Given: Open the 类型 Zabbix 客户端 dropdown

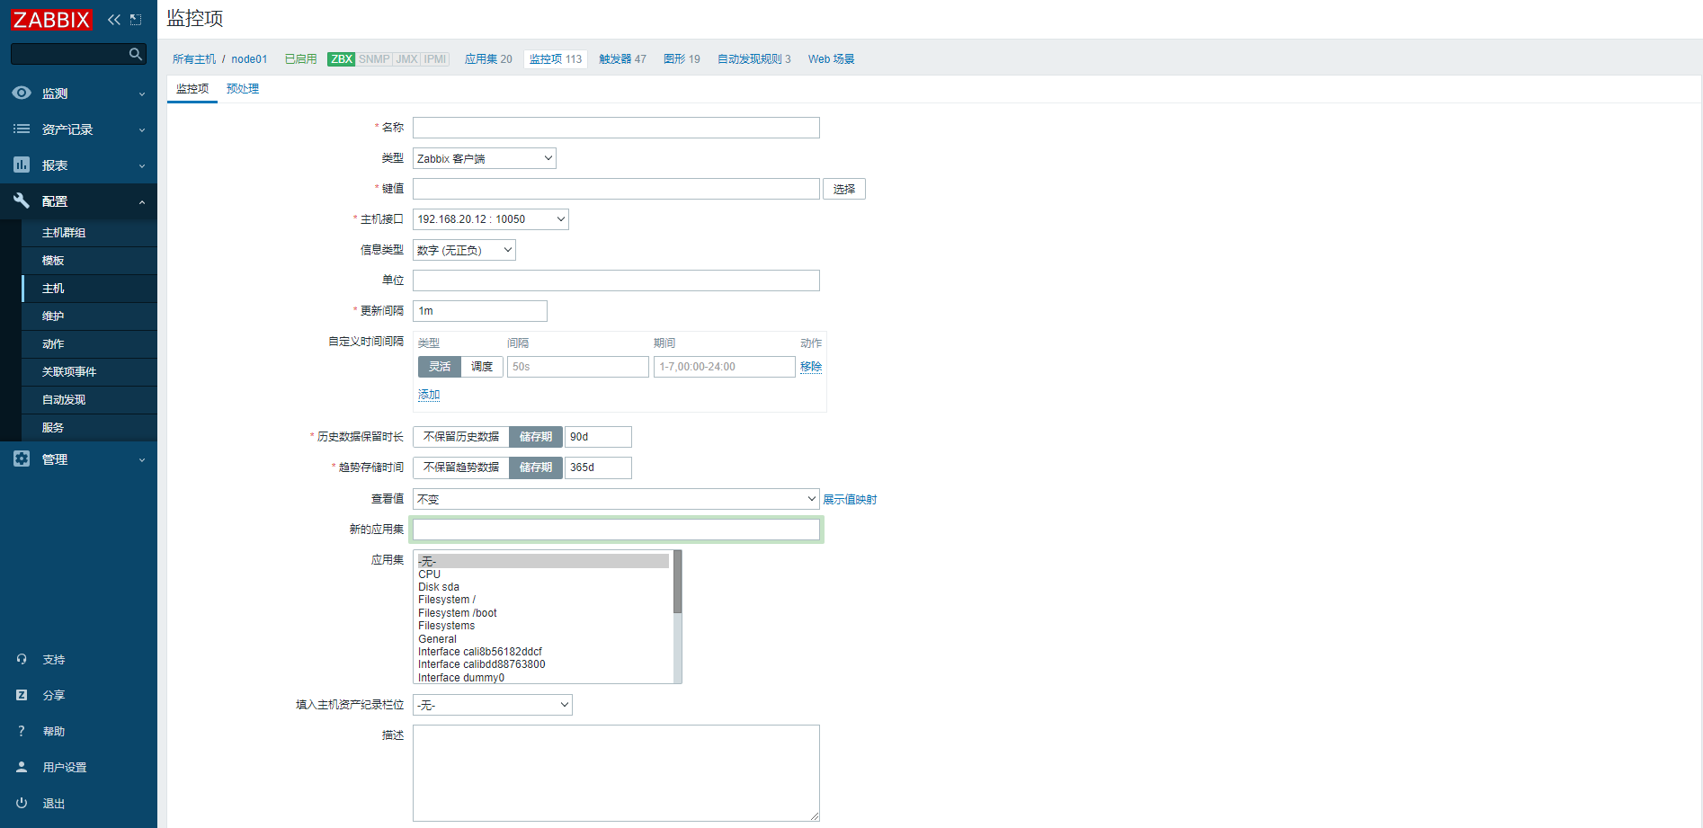Looking at the screenshot, I should click(484, 159).
